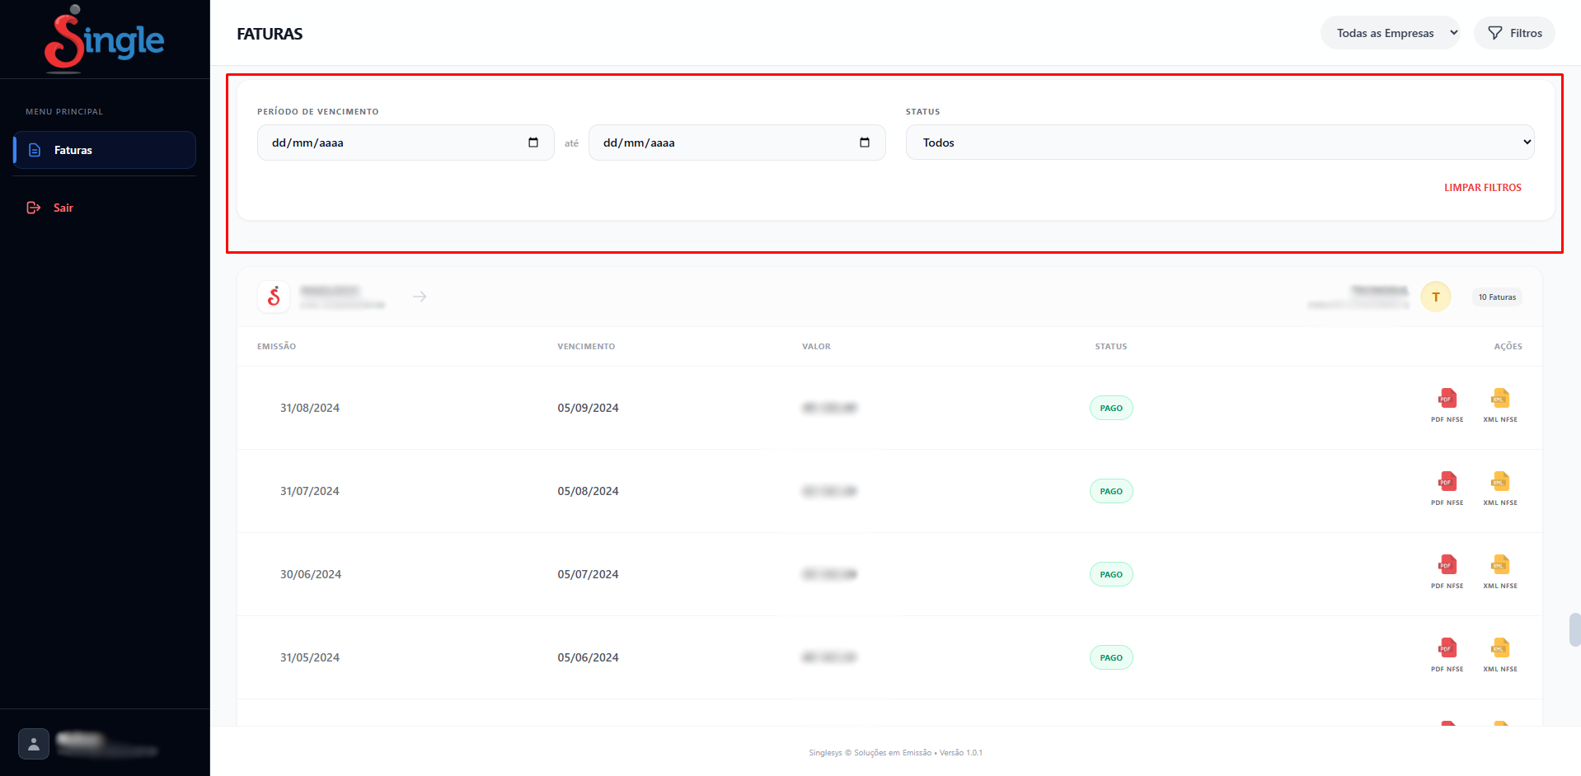Click emission date 31/05/2024
The width and height of the screenshot is (1581, 776).
(310, 657)
